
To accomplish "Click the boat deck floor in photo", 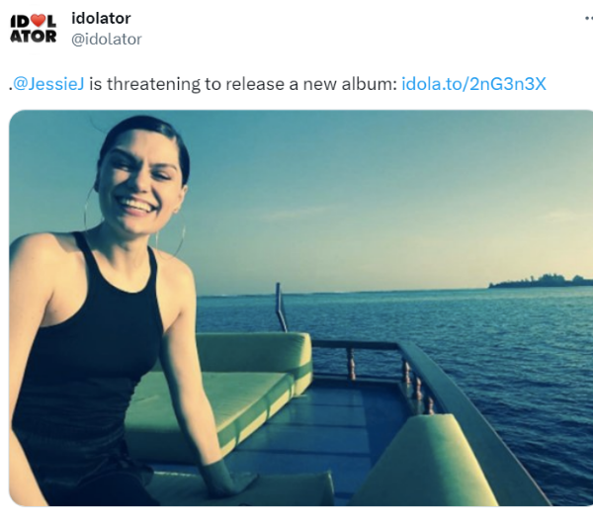I will point(326,435).
